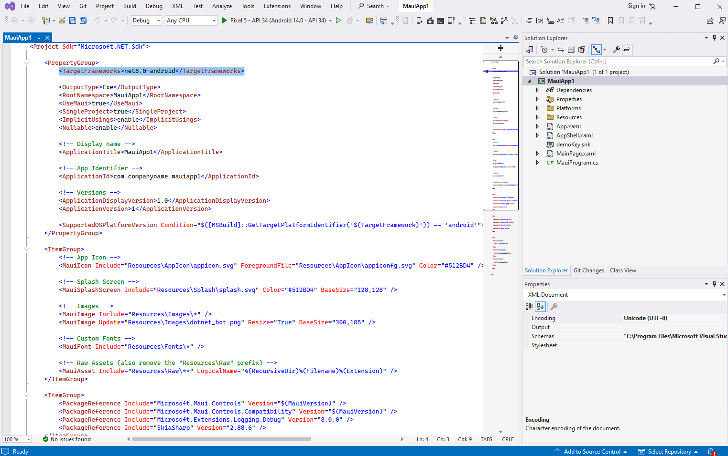This screenshot has height=456, width=728.
Task: Start debugging with the green play arrow
Action: [x=225, y=21]
